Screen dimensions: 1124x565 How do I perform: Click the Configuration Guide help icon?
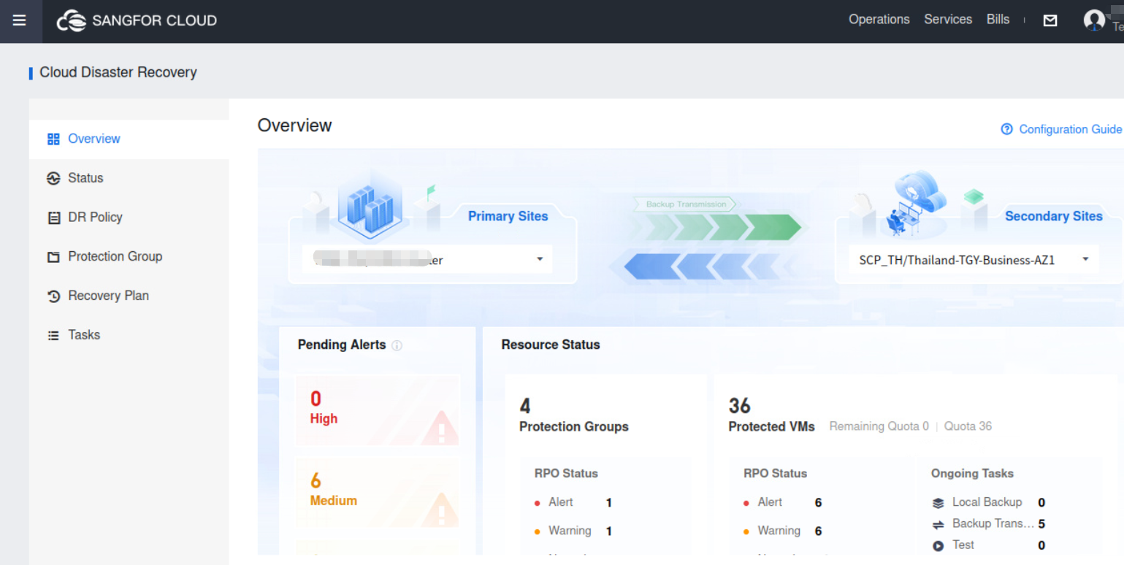click(1007, 129)
